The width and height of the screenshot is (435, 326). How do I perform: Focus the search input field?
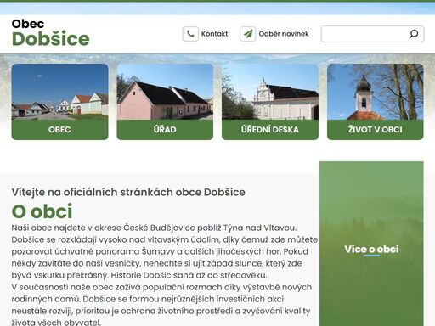372,34
